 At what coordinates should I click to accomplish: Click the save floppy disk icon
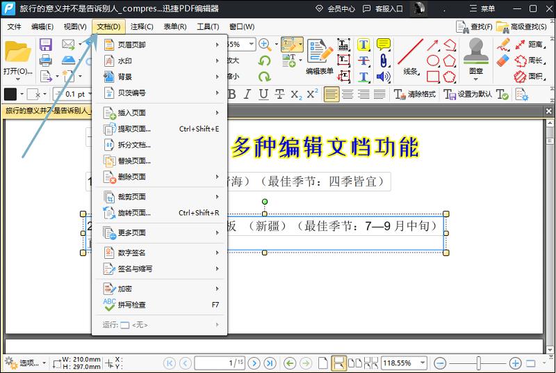pyautogui.click(x=46, y=45)
